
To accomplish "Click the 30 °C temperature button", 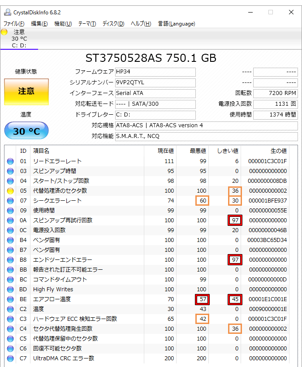I will [x=26, y=131].
